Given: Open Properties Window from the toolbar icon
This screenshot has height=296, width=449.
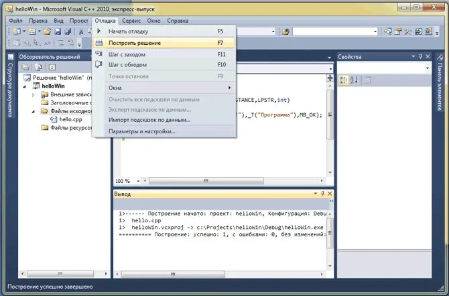Looking at the screenshot, I should [x=398, y=31].
